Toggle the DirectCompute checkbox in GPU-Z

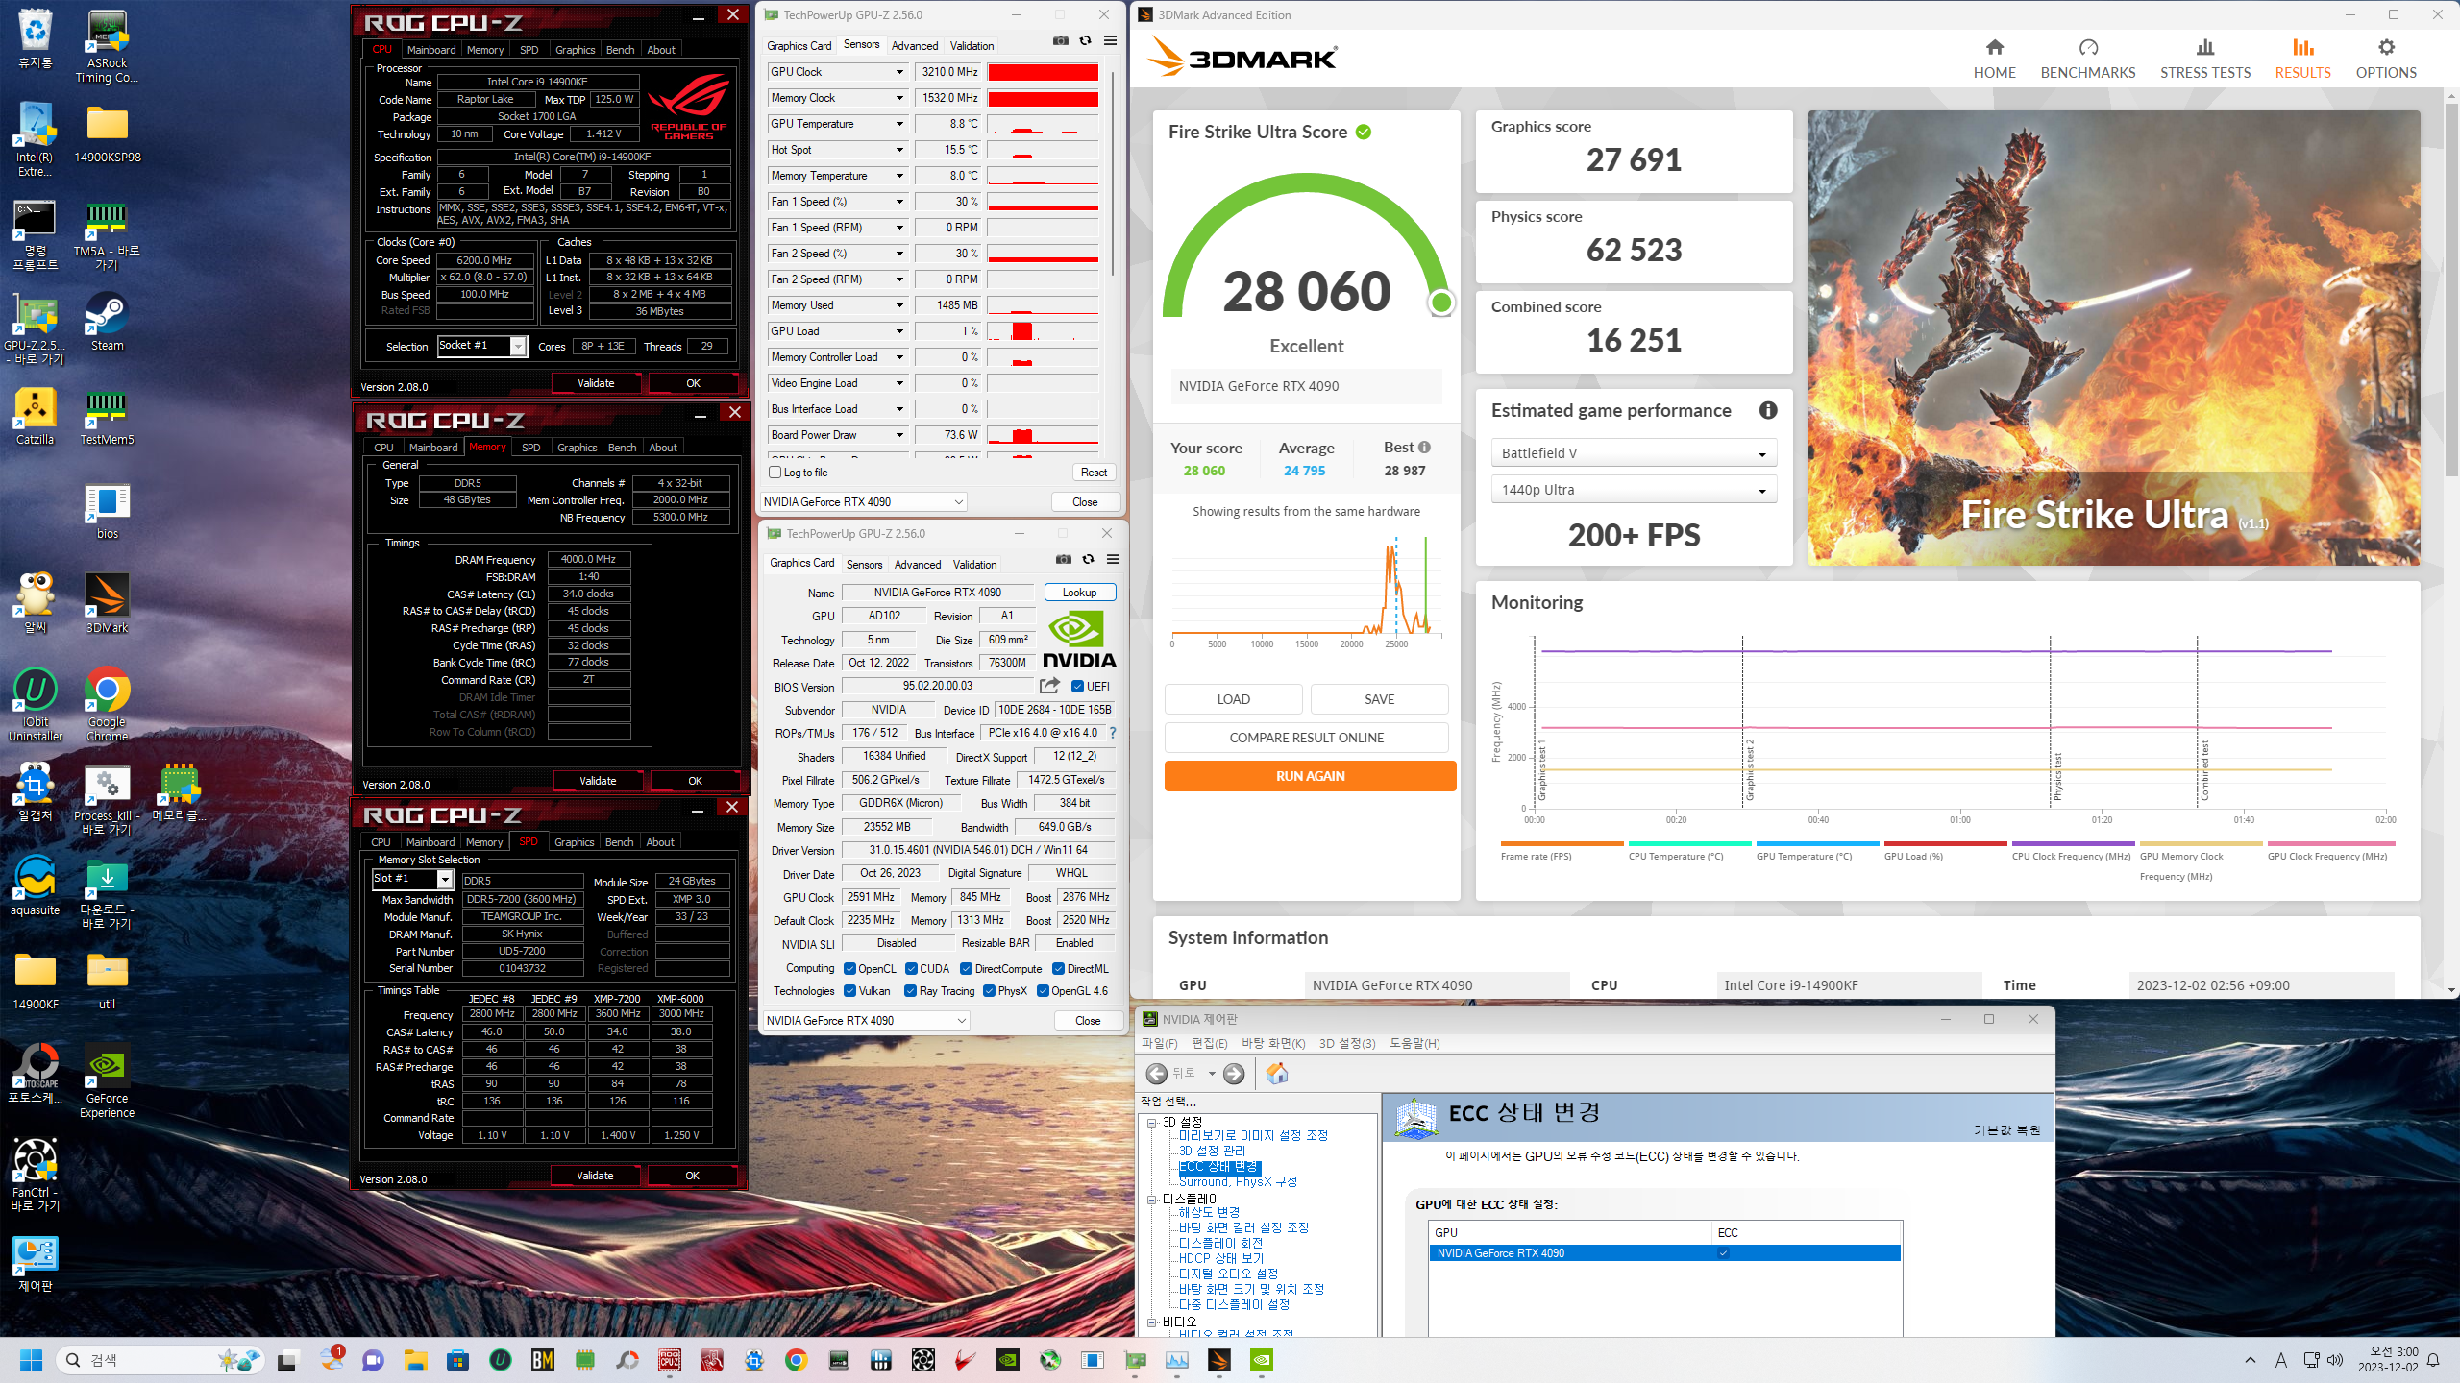(966, 968)
